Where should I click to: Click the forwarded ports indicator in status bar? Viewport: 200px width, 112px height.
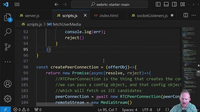coord(38,110)
